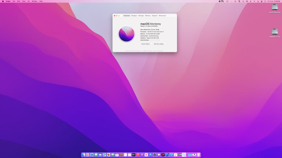
Task: Click System Report button
Action: (146, 44)
